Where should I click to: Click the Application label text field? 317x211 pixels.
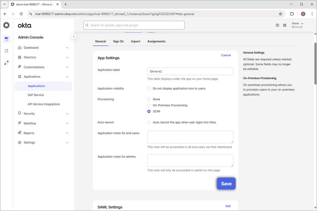click(x=190, y=71)
